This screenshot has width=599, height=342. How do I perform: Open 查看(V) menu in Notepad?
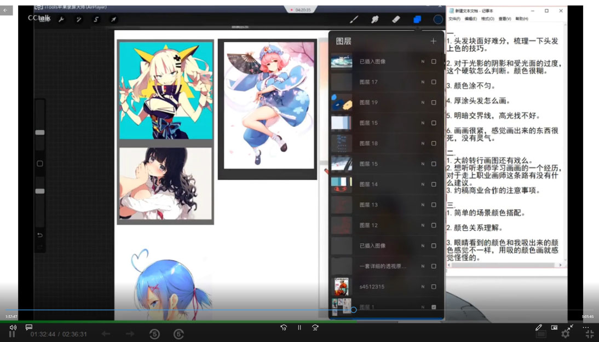[x=505, y=19]
